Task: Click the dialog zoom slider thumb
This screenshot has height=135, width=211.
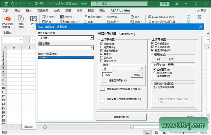Action: [114, 69]
